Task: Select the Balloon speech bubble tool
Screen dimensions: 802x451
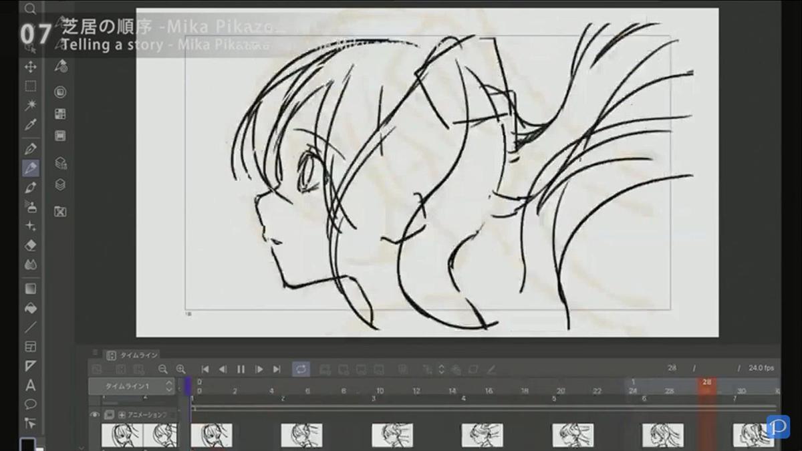Action: pyautogui.click(x=30, y=404)
